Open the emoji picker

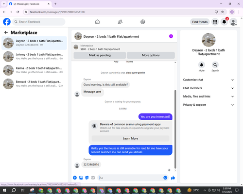(165, 178)
